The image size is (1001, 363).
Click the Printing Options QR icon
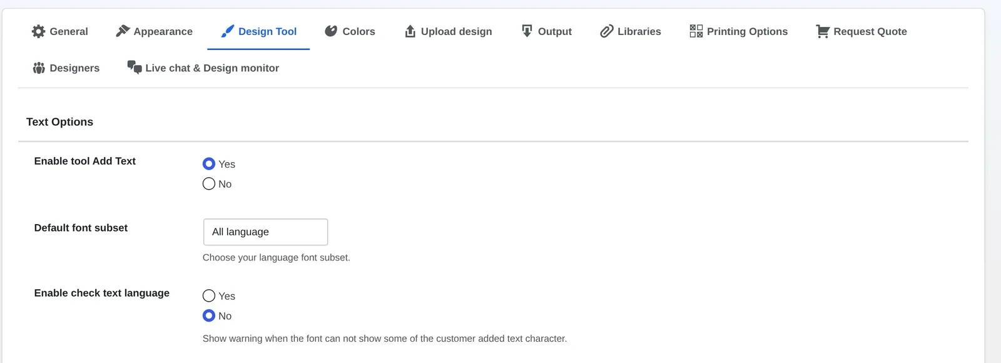point(696,31)
